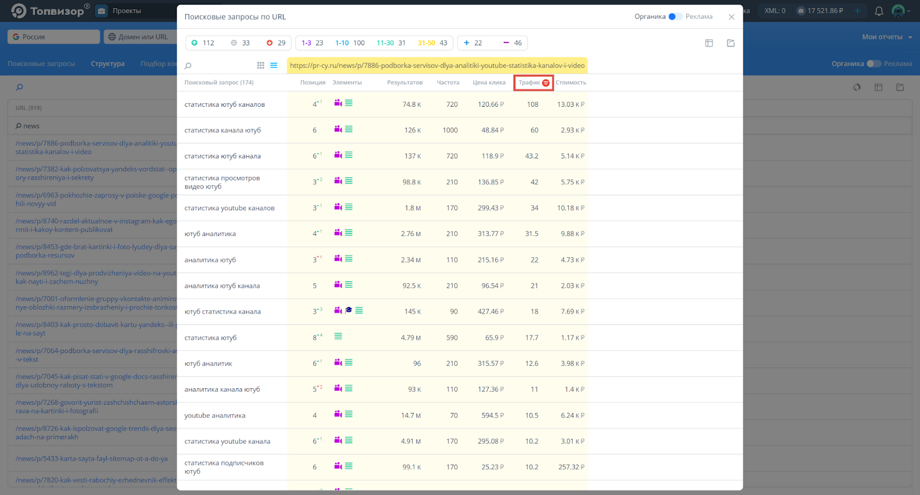Click snippet lines icon in 'аналитика ютуб канала' row

tap(348, 285)
